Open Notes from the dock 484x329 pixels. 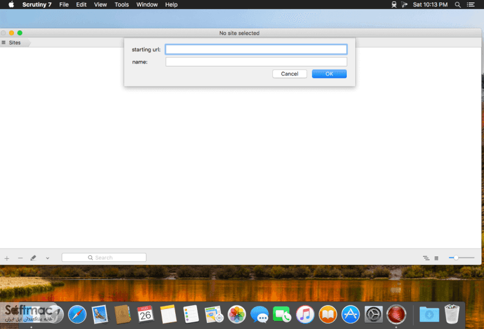click(168, 314)
